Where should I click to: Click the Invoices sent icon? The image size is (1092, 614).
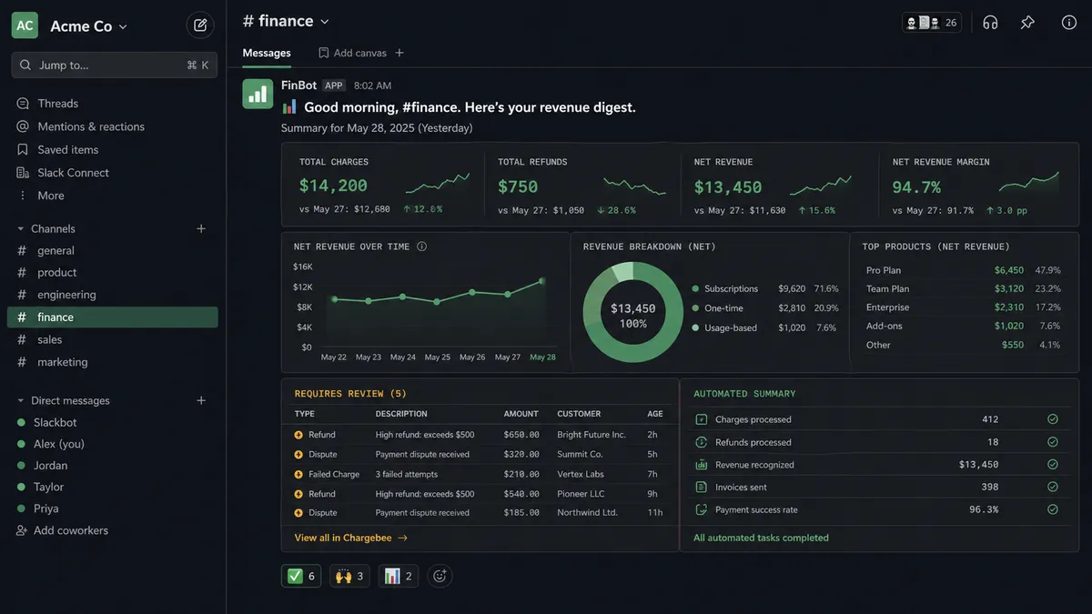tap(701, 487)
